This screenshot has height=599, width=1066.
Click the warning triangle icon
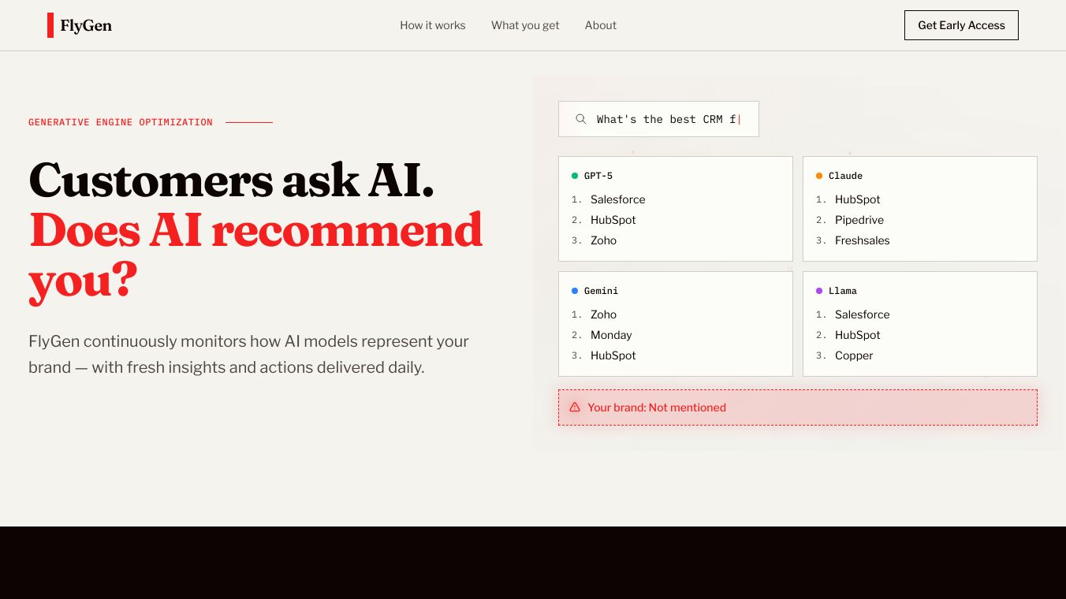pos(575,407)
